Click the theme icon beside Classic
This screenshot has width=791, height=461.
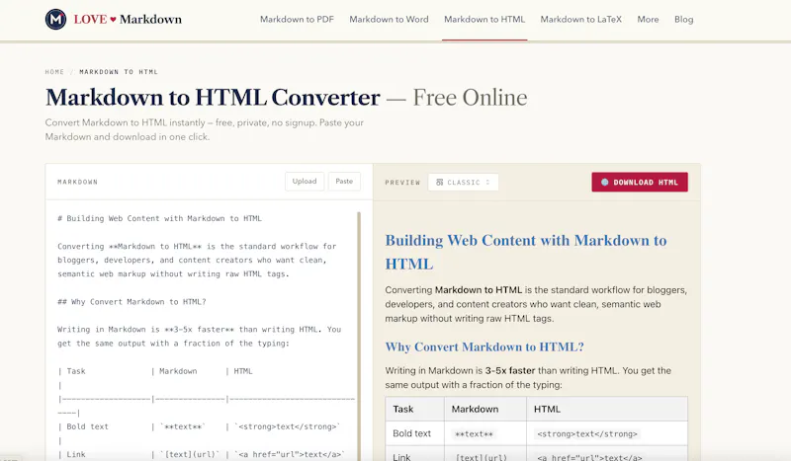[439, 183]
